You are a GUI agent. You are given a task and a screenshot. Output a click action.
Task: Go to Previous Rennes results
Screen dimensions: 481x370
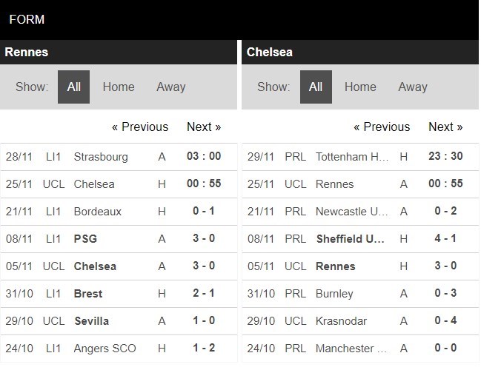tap(140, 127)
